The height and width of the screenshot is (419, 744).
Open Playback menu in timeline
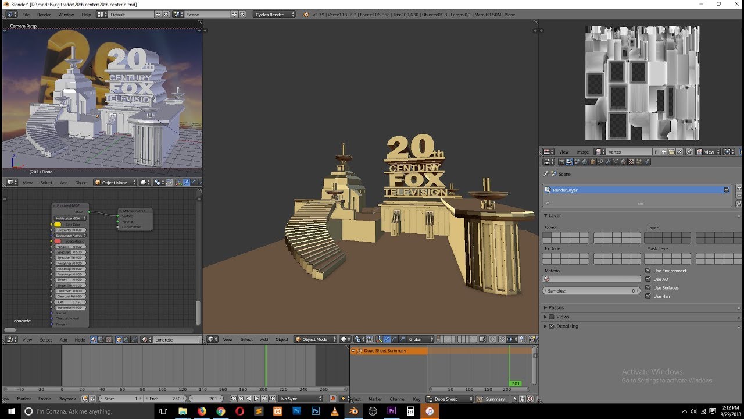point(67,399)
